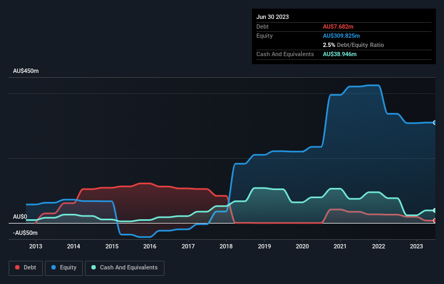Click the 2023 axis label
Screen dimensions: 444x284
pyautogui.click(x=416, y=246)
